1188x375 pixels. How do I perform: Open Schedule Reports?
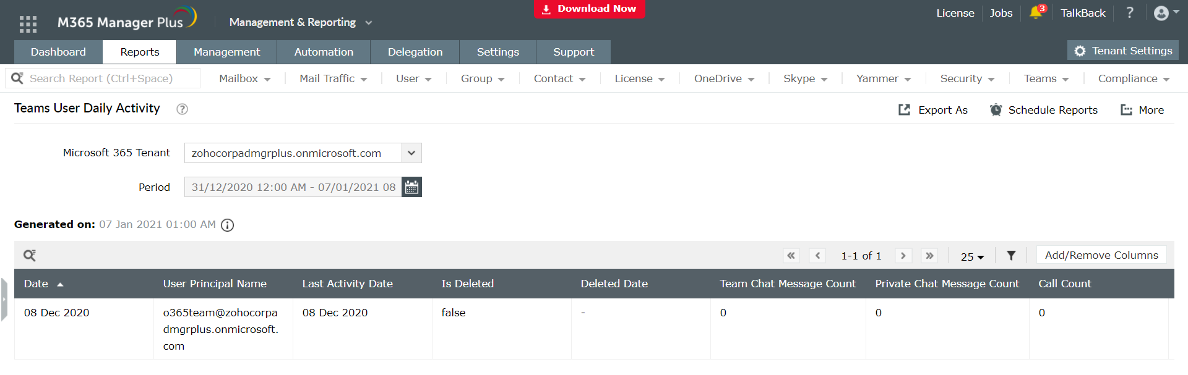point(1043,109)
